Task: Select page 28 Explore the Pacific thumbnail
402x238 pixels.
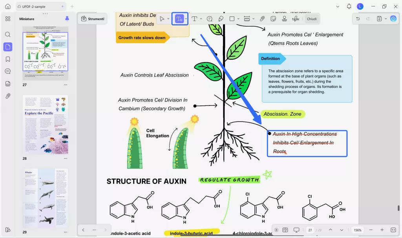Action: pyautogui.click(x=46, y=124)
